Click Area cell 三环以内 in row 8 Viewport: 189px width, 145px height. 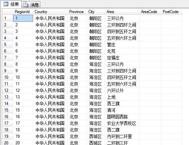pos(122,64)
